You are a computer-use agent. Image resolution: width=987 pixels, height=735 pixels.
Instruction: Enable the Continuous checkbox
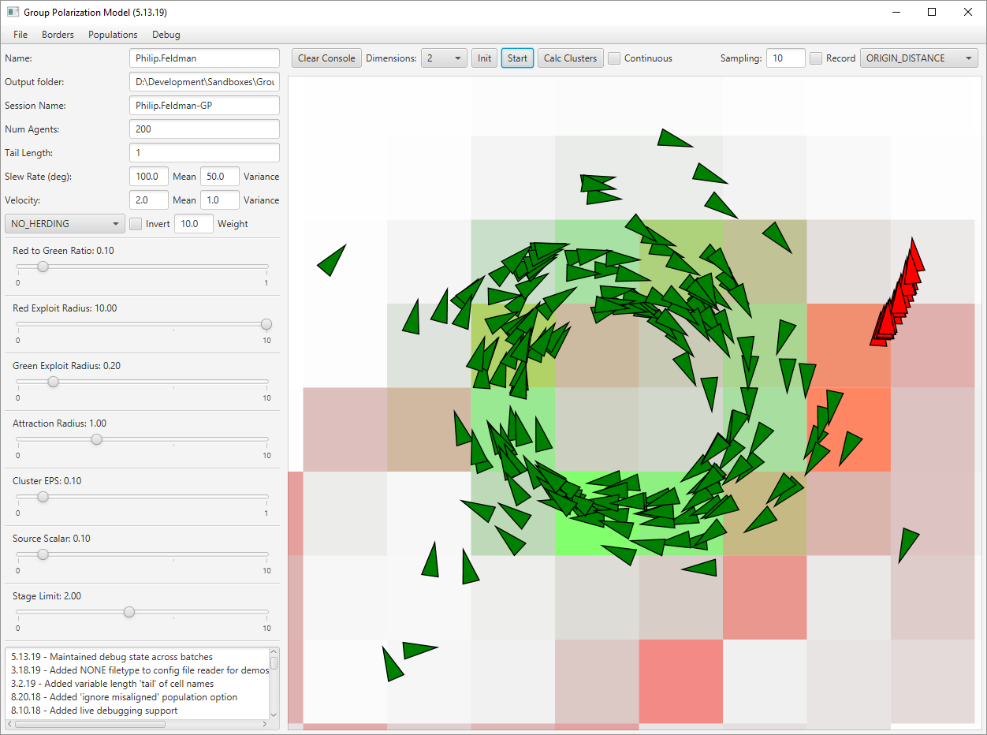click(615, 58)
